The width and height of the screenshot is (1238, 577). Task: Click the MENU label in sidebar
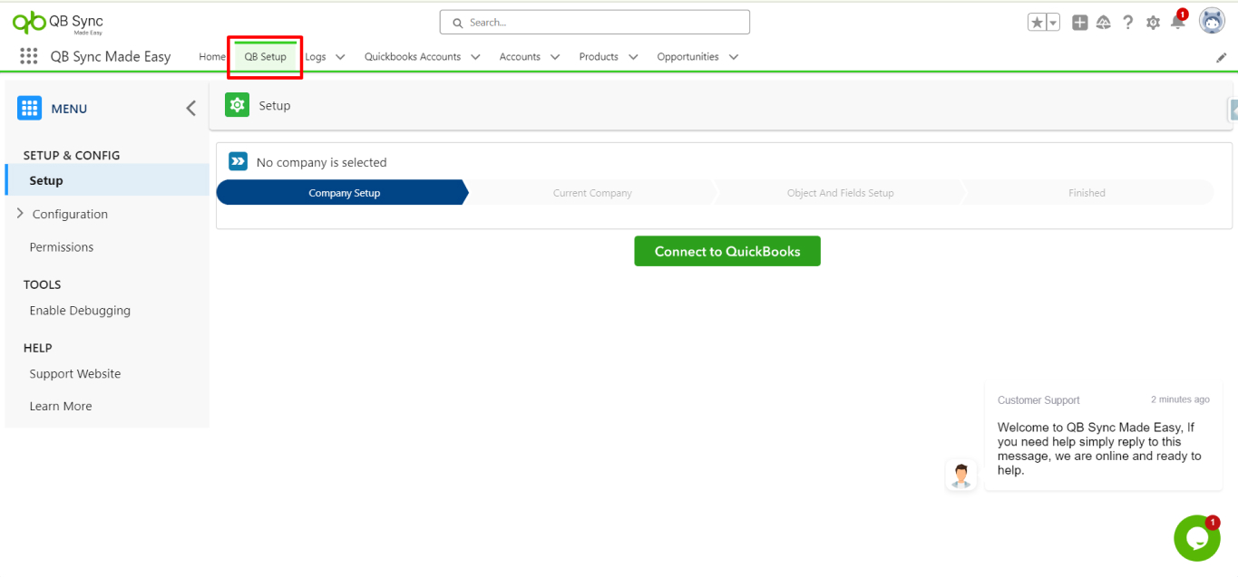pyautogui.click(x=69, y=109)
